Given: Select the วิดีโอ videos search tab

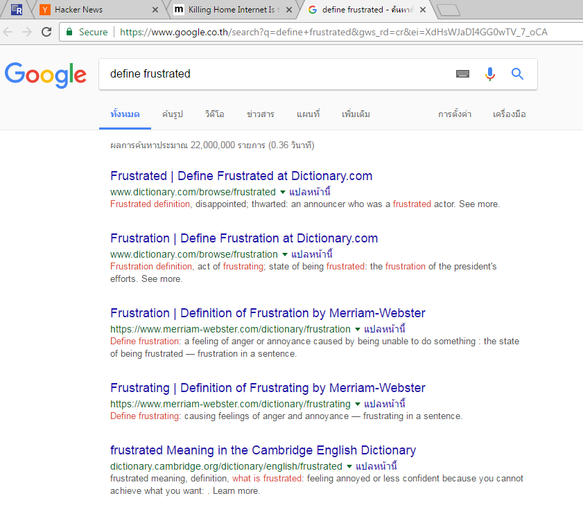Looking at the screenshot, I should coord(214,114).
